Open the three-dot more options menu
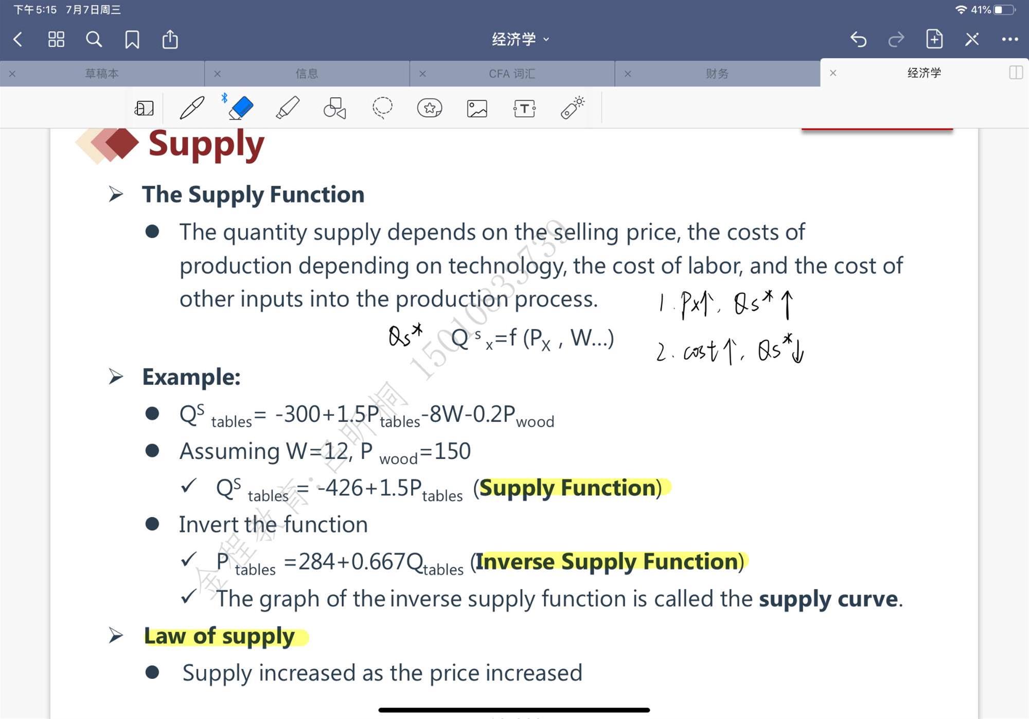Image resolution: width=1029 pixels, height=719 pixels. [x=1009, y=39]
